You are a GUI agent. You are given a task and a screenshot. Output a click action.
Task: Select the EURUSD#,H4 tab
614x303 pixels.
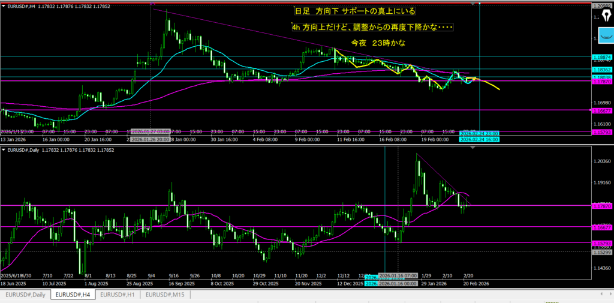click(x=72, y=295)
